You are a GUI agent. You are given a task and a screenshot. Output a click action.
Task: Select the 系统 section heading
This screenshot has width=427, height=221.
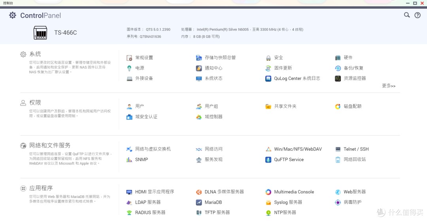35,54
